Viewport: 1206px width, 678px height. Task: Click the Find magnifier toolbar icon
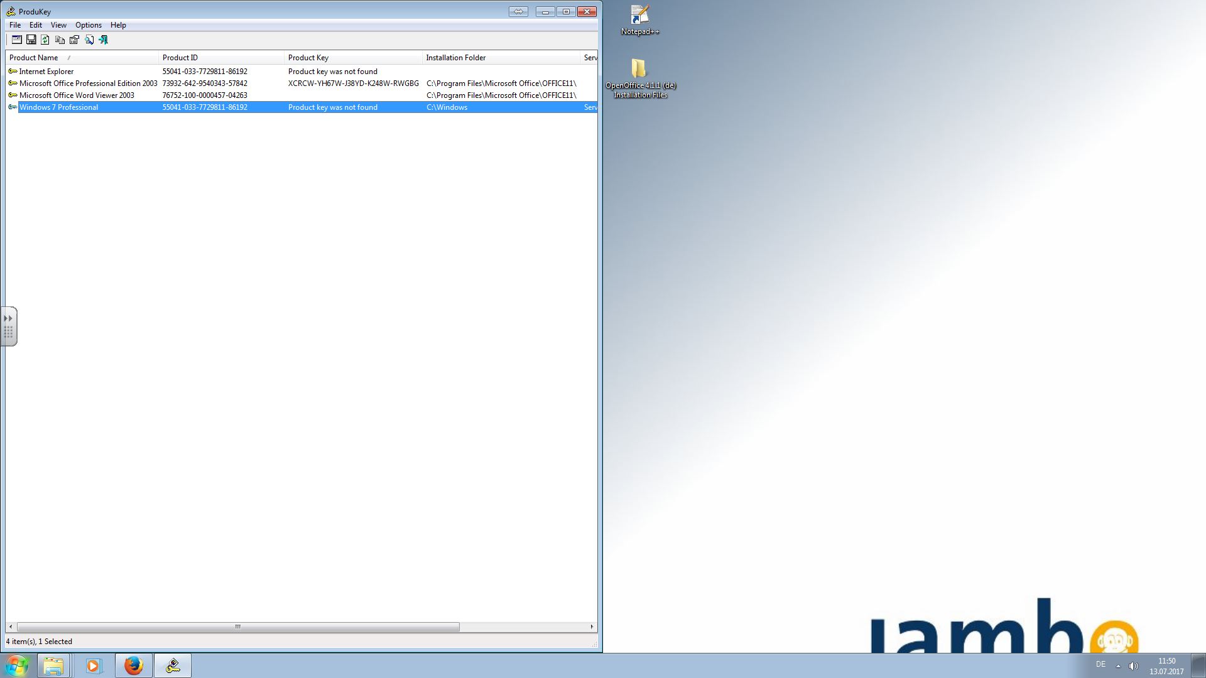(89, 40)
